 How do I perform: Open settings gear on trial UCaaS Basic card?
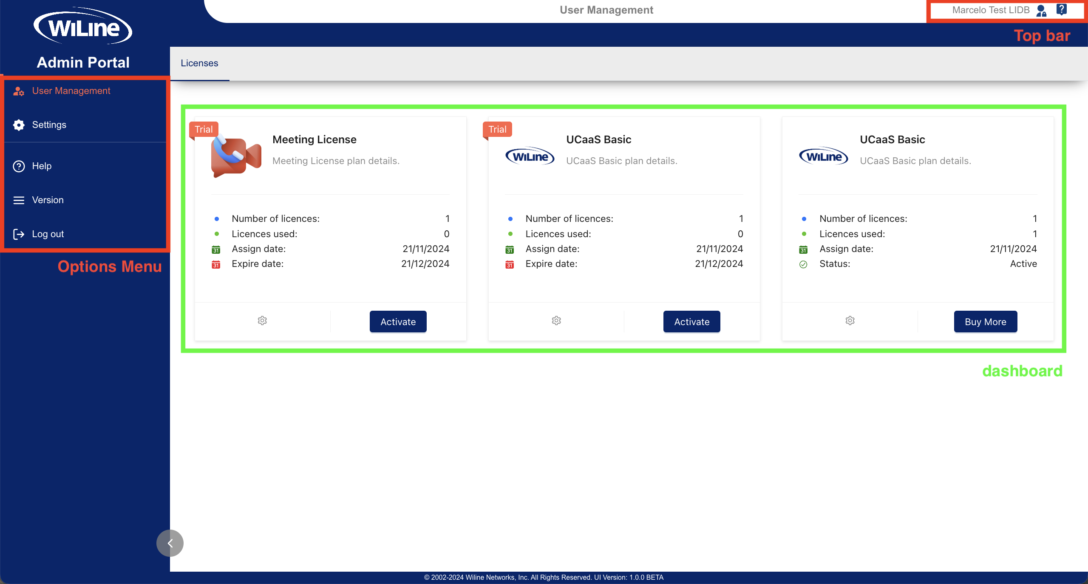tap(556, 321)
